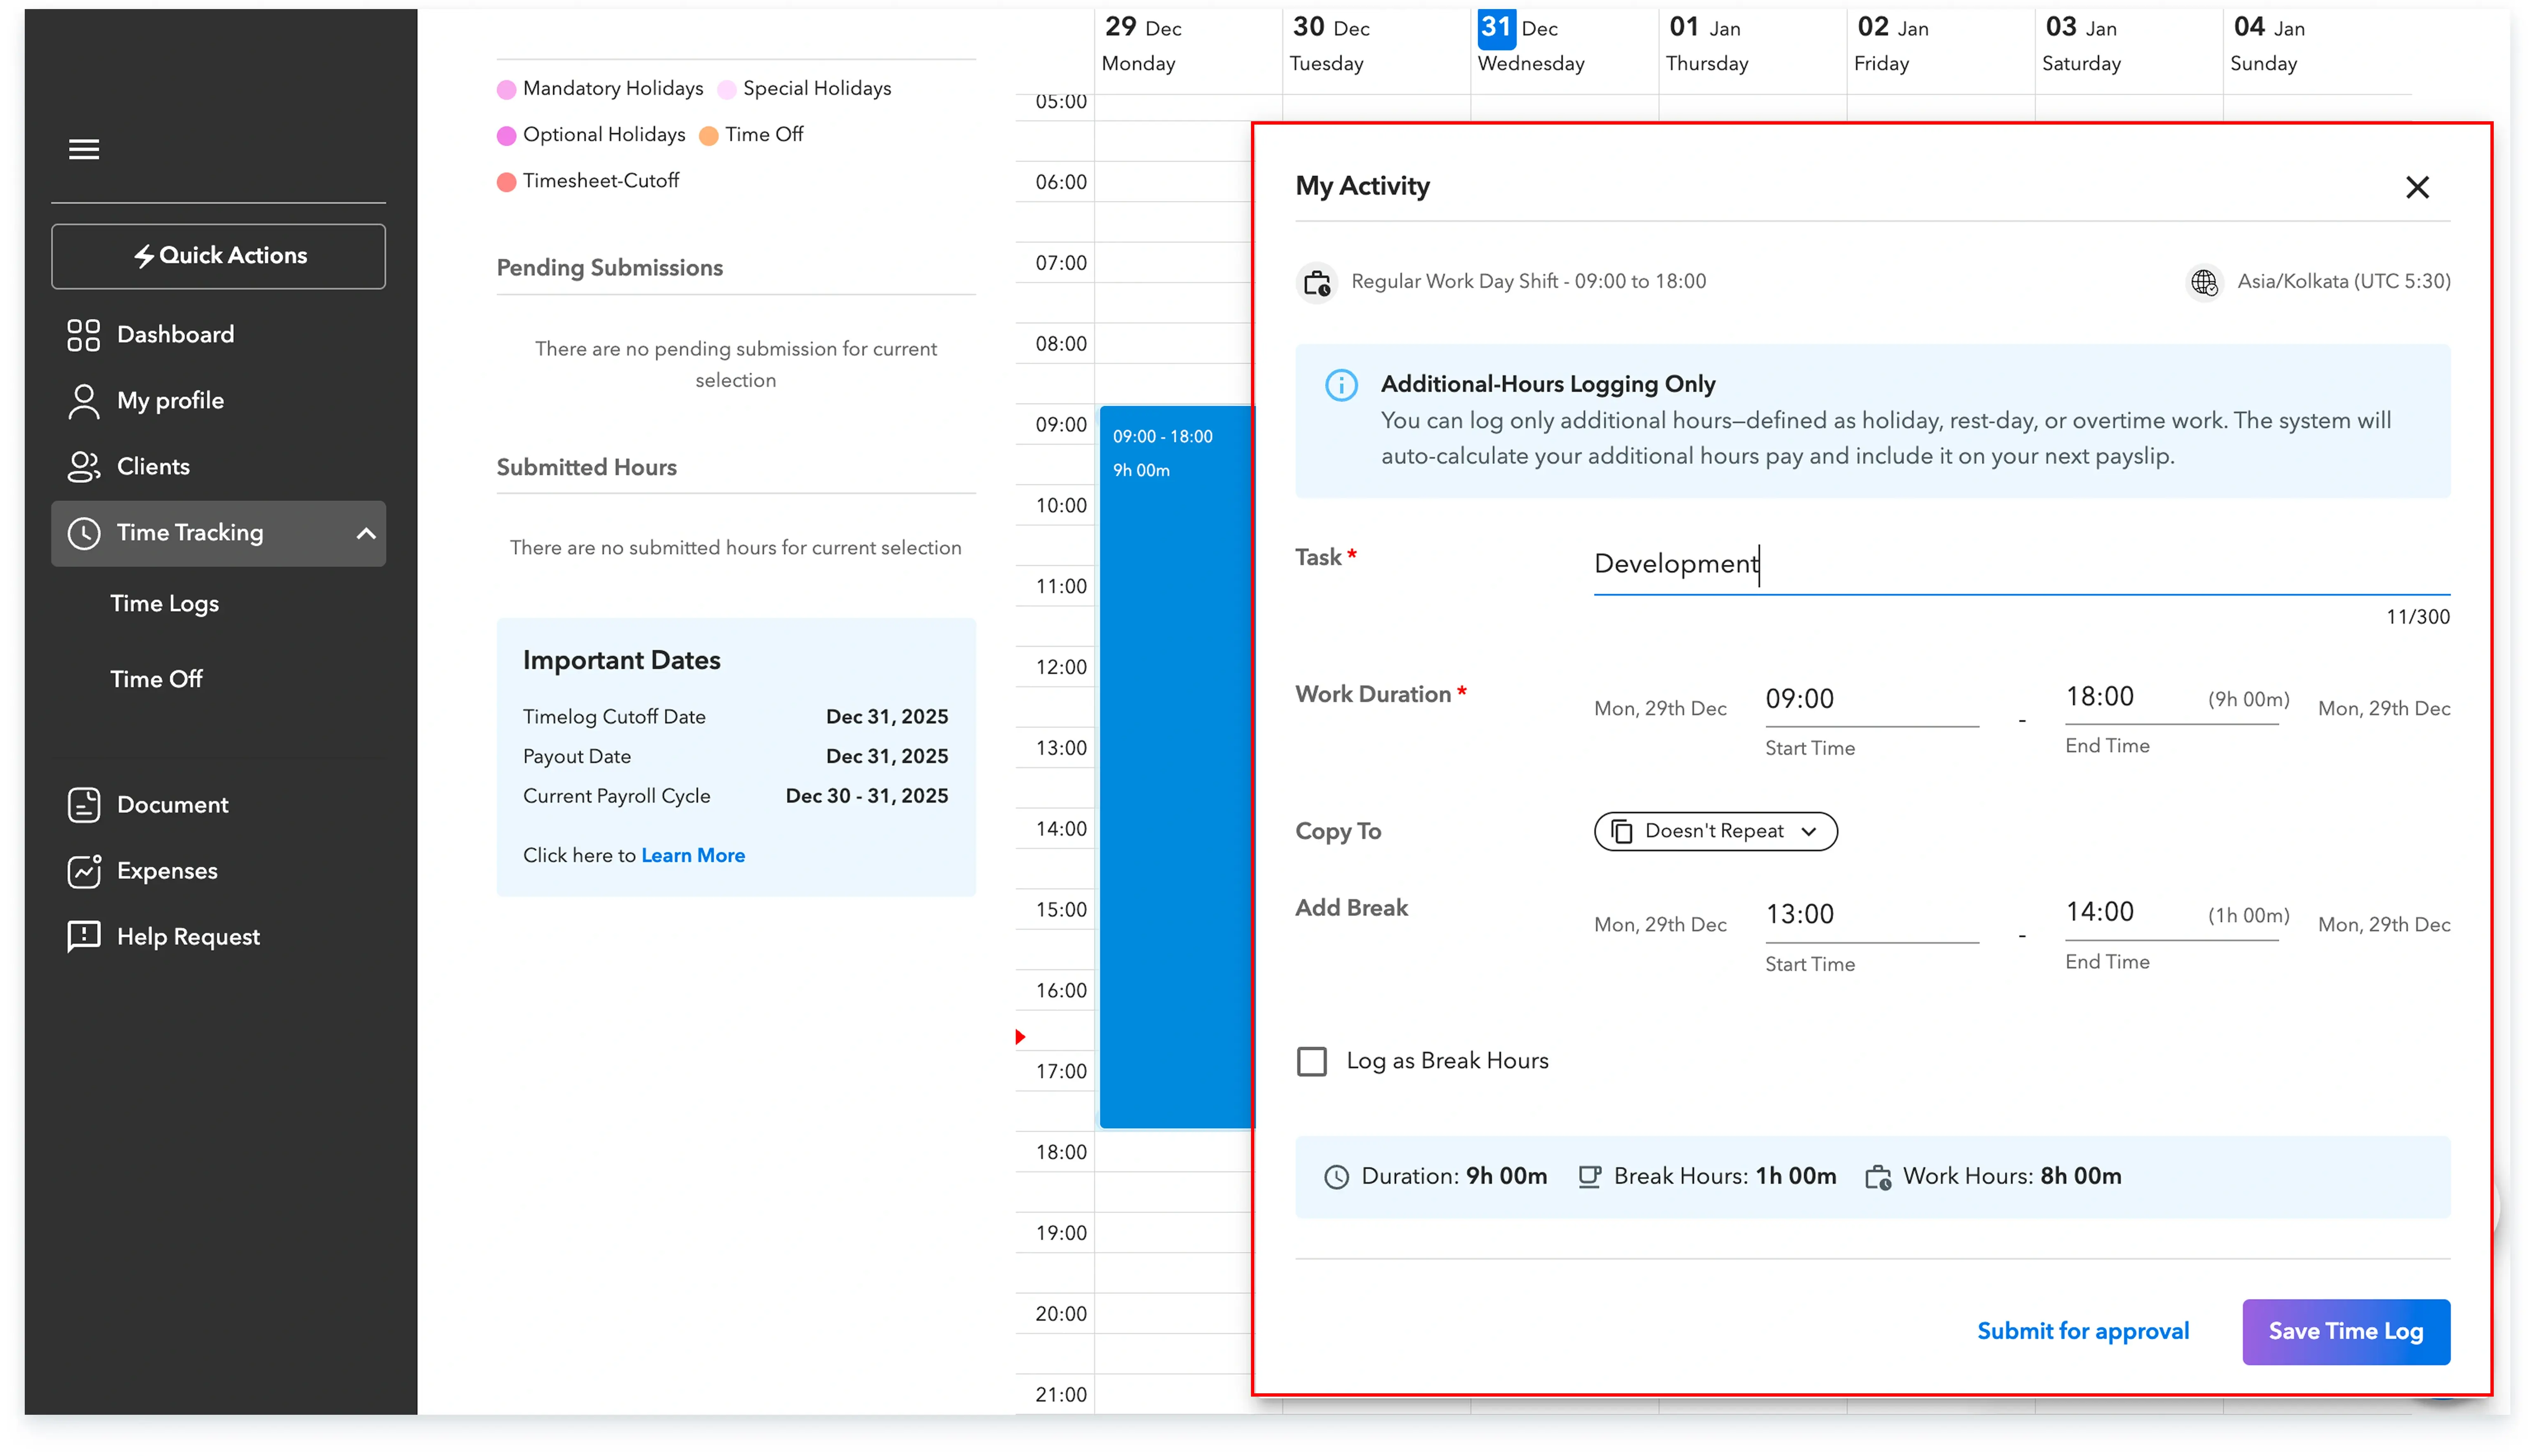Open Expenses via its chart icon
The image size is (2535, 1456).
[84, 871]
